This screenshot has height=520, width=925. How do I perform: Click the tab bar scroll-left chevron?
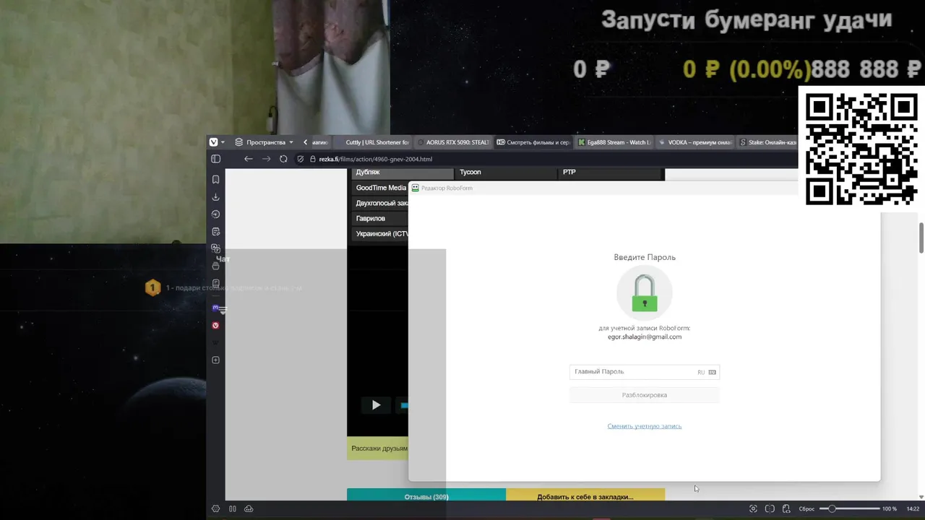coord(305,142)
